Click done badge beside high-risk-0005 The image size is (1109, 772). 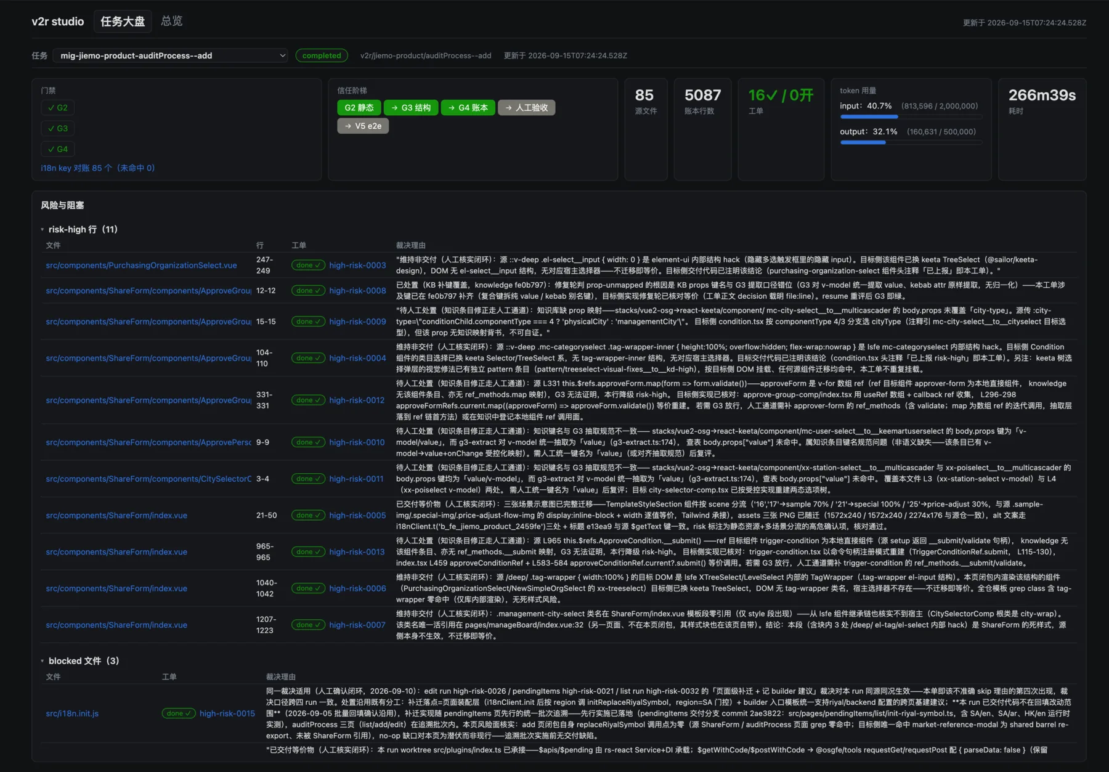[308, 516]
